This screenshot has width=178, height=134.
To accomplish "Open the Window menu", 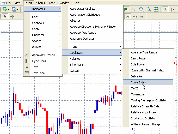I will [x=64, y=3].
